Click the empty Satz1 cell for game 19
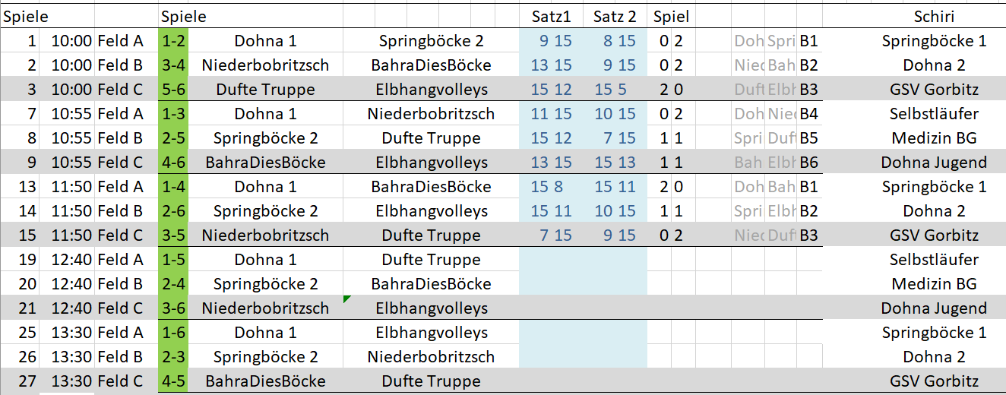The width and height of the screenshot is (1006, 395). 551,260
